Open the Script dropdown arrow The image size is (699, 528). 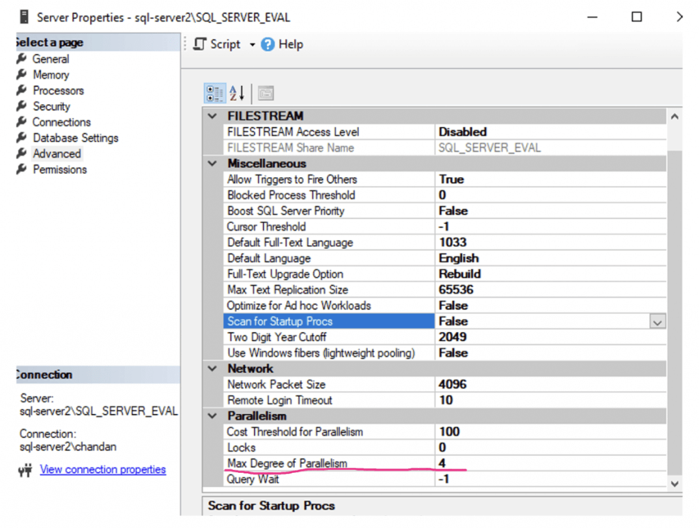coord(253,44)
